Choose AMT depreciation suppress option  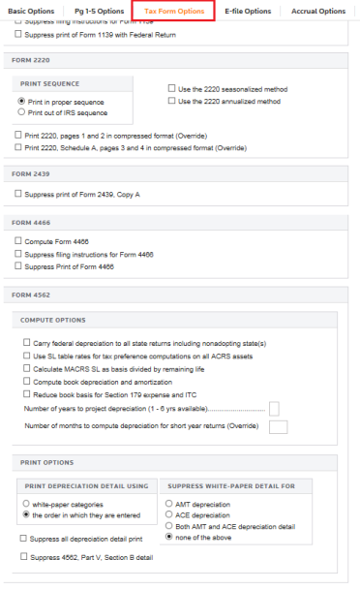point(169,504)
